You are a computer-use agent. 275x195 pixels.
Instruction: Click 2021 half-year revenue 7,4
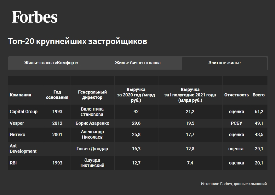click(190, 163)
